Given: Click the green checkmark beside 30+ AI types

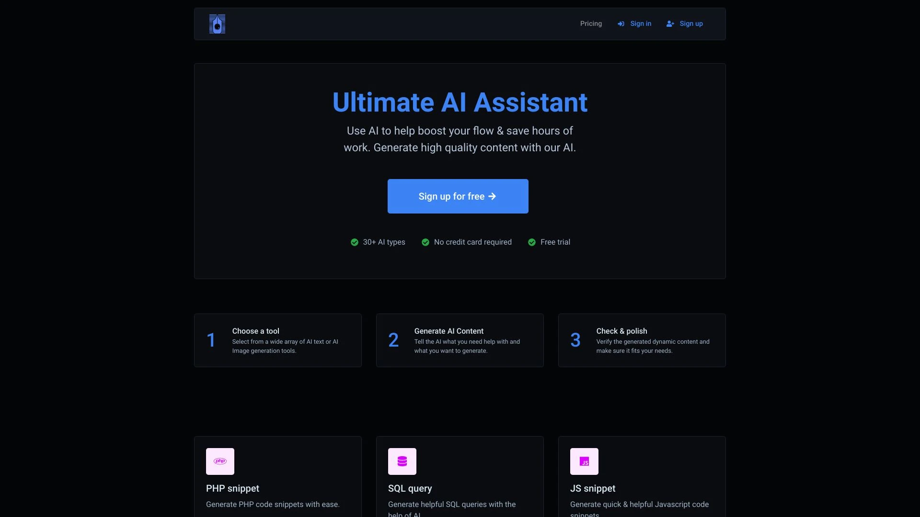Looking at the screenshot, I should tap(354, 242).
